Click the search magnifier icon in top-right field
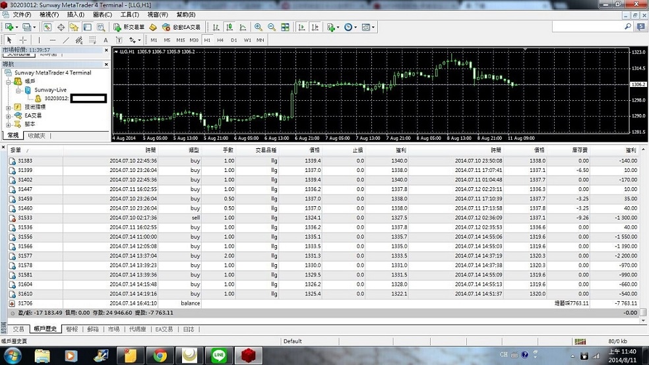Screen dimensions: 649x365 627,26
